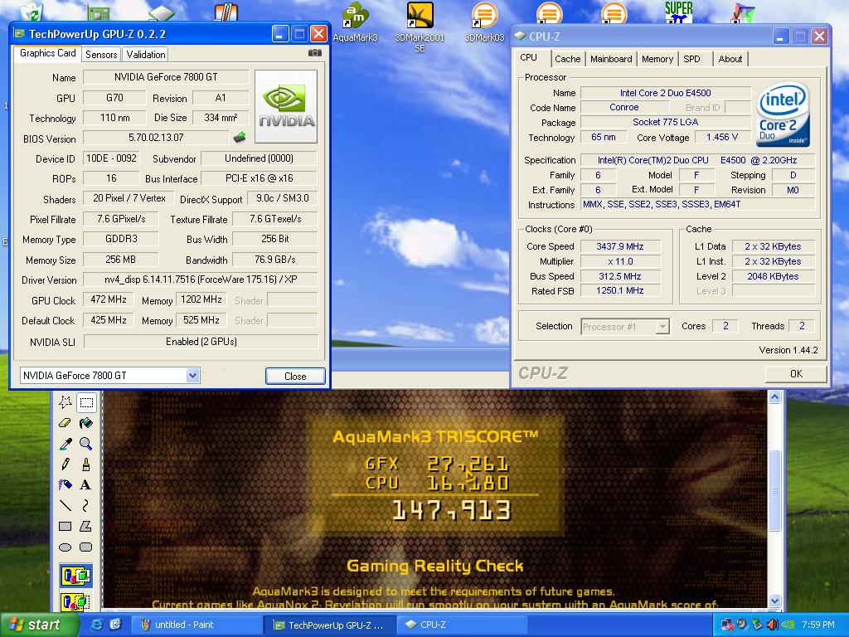
Task: Click the Intel Core 2 Duo logo
Action: [783, 114]
